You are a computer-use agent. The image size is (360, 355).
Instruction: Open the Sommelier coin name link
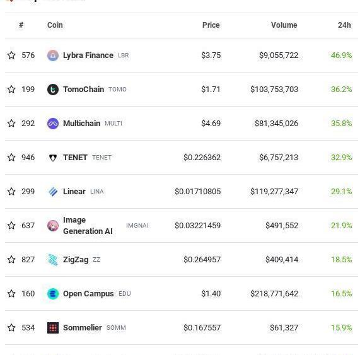pyautogui.click(x=83, y=328)
